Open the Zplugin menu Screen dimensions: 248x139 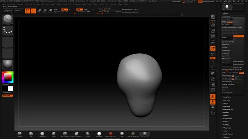pyautogui.click(x=120, y=4)
